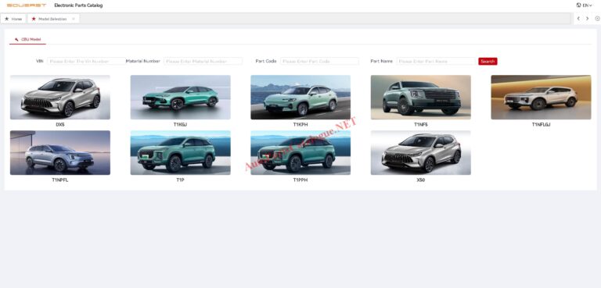Click the T1KPH model name label
Image resolution: width=601 pixels, height=288 pixels.
(300, 125)
